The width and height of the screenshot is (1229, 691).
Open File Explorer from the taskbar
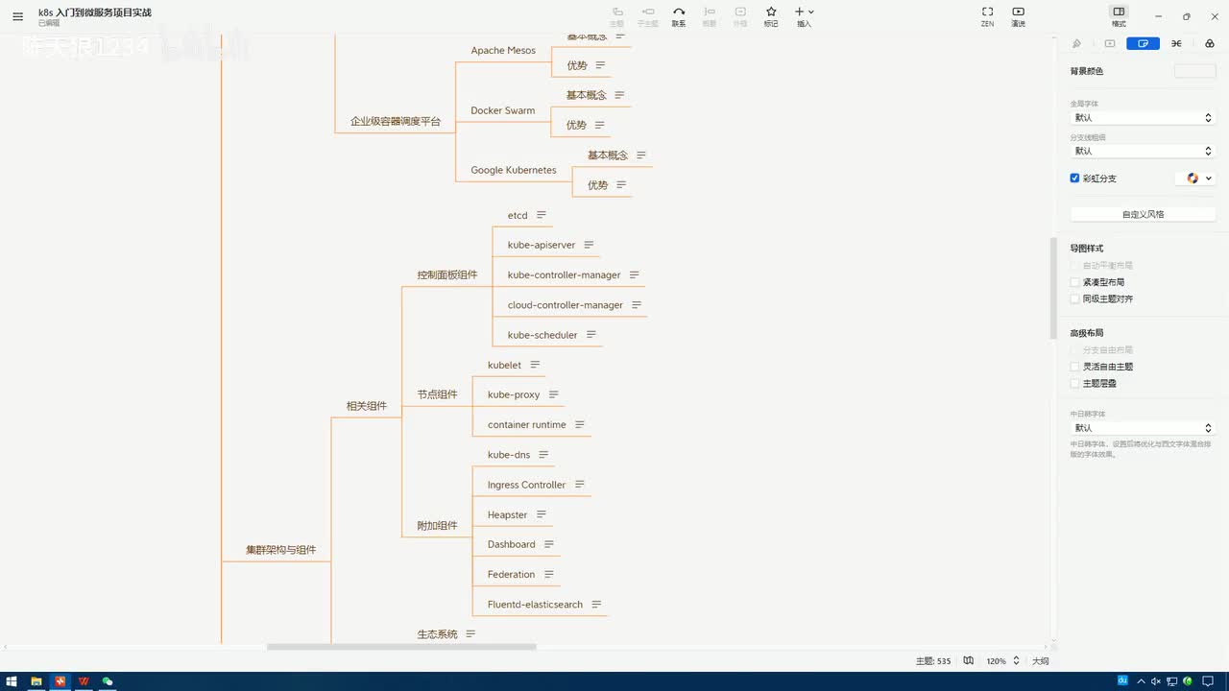36,681
